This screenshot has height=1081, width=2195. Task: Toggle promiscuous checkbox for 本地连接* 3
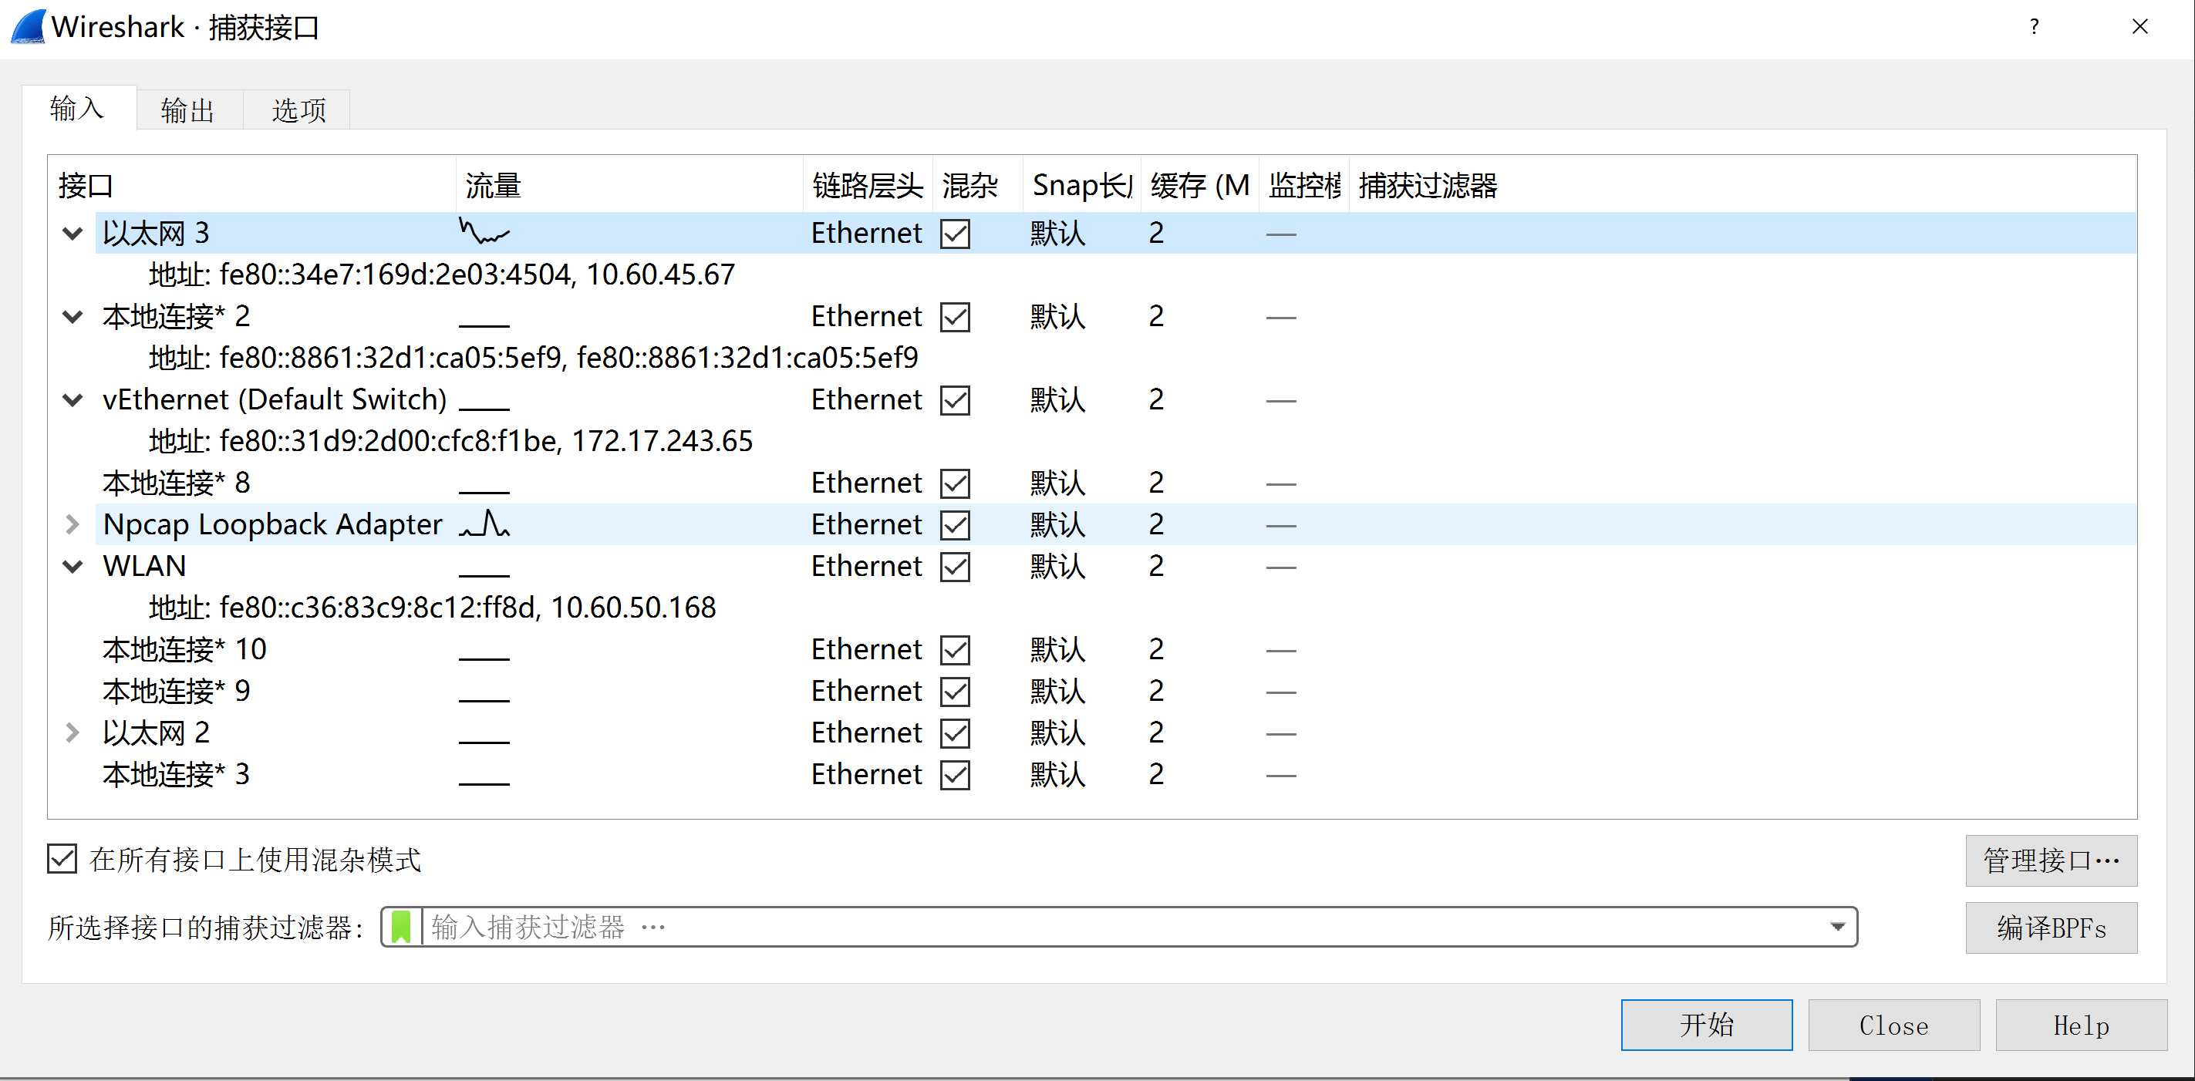click(x=954, y=775)
